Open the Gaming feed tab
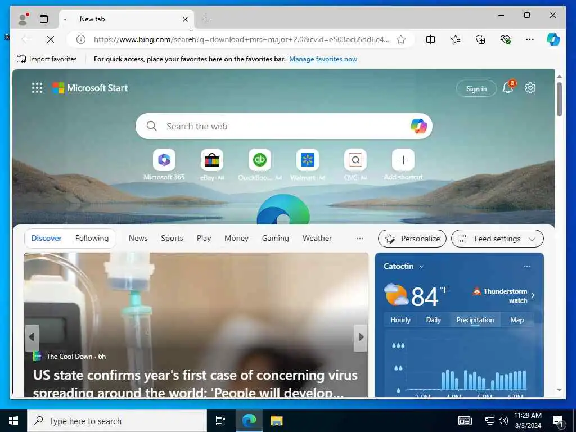Image resolution: width=576 pixels, height=432 pixels. coord(276,238)
